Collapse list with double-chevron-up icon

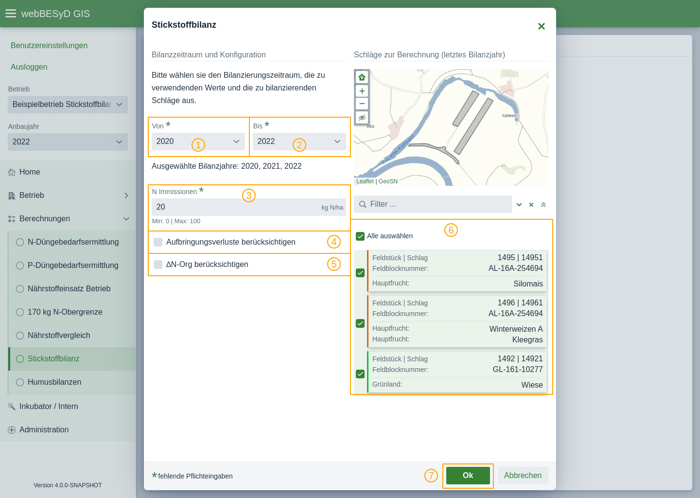(543, 205)
